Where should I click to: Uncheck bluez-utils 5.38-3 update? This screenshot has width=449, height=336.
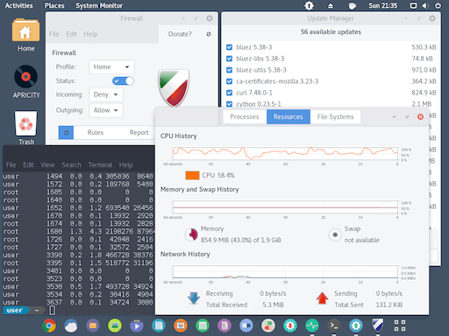pos(230,70)
